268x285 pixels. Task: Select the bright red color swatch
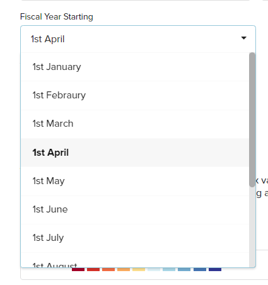pyautogui.click(x=93, y=269)
